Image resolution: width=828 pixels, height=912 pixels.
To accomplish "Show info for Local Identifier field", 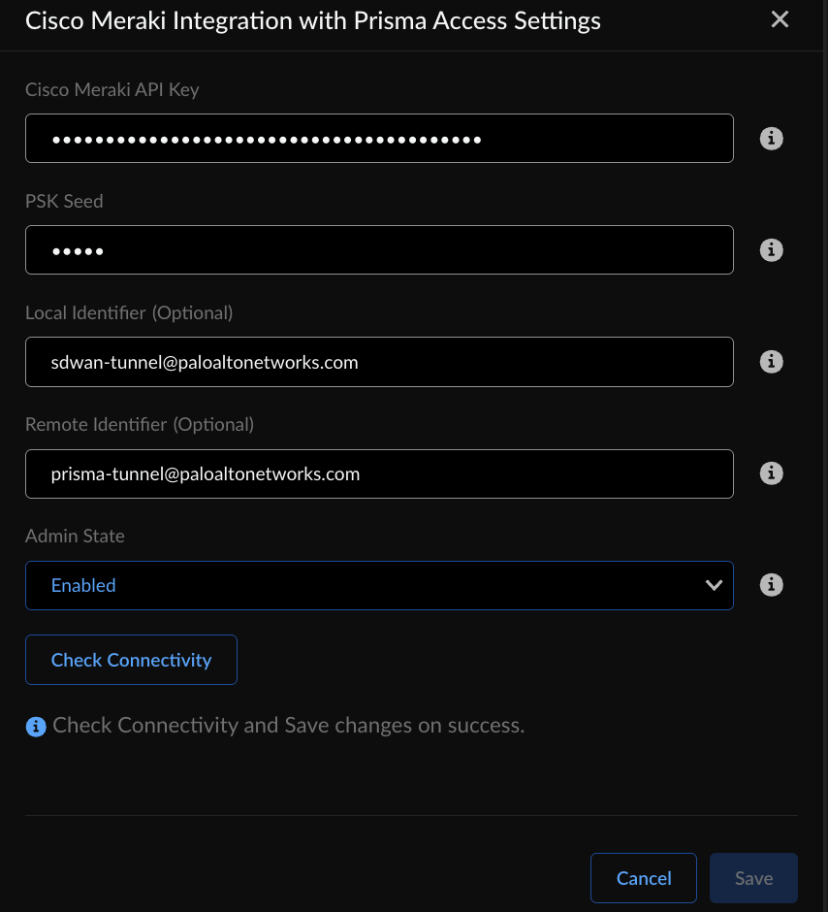I will (x=771, y=362).
